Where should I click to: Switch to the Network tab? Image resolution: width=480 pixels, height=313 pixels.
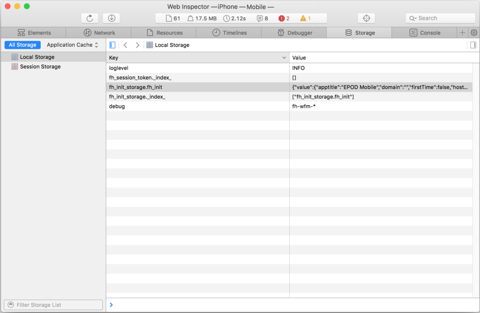tap(99, 33)
